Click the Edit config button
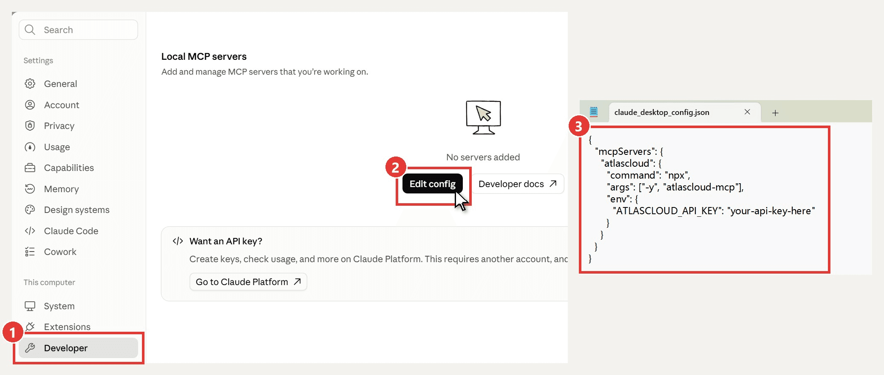Image resolution: width=884 pixels, height=375 pixels. (x=432, y=184)
